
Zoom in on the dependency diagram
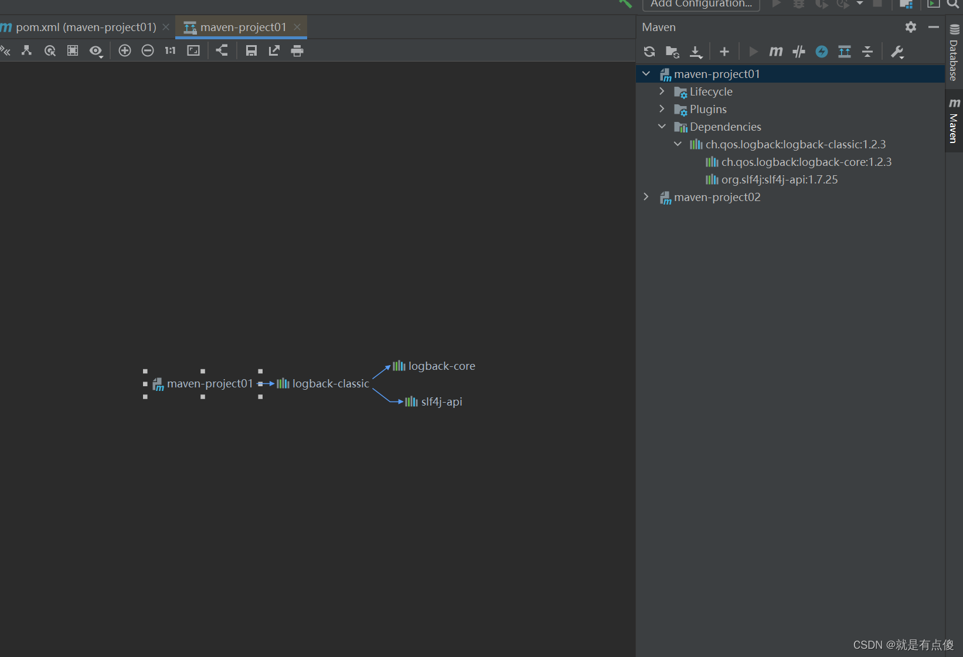[x=125, y=51]
